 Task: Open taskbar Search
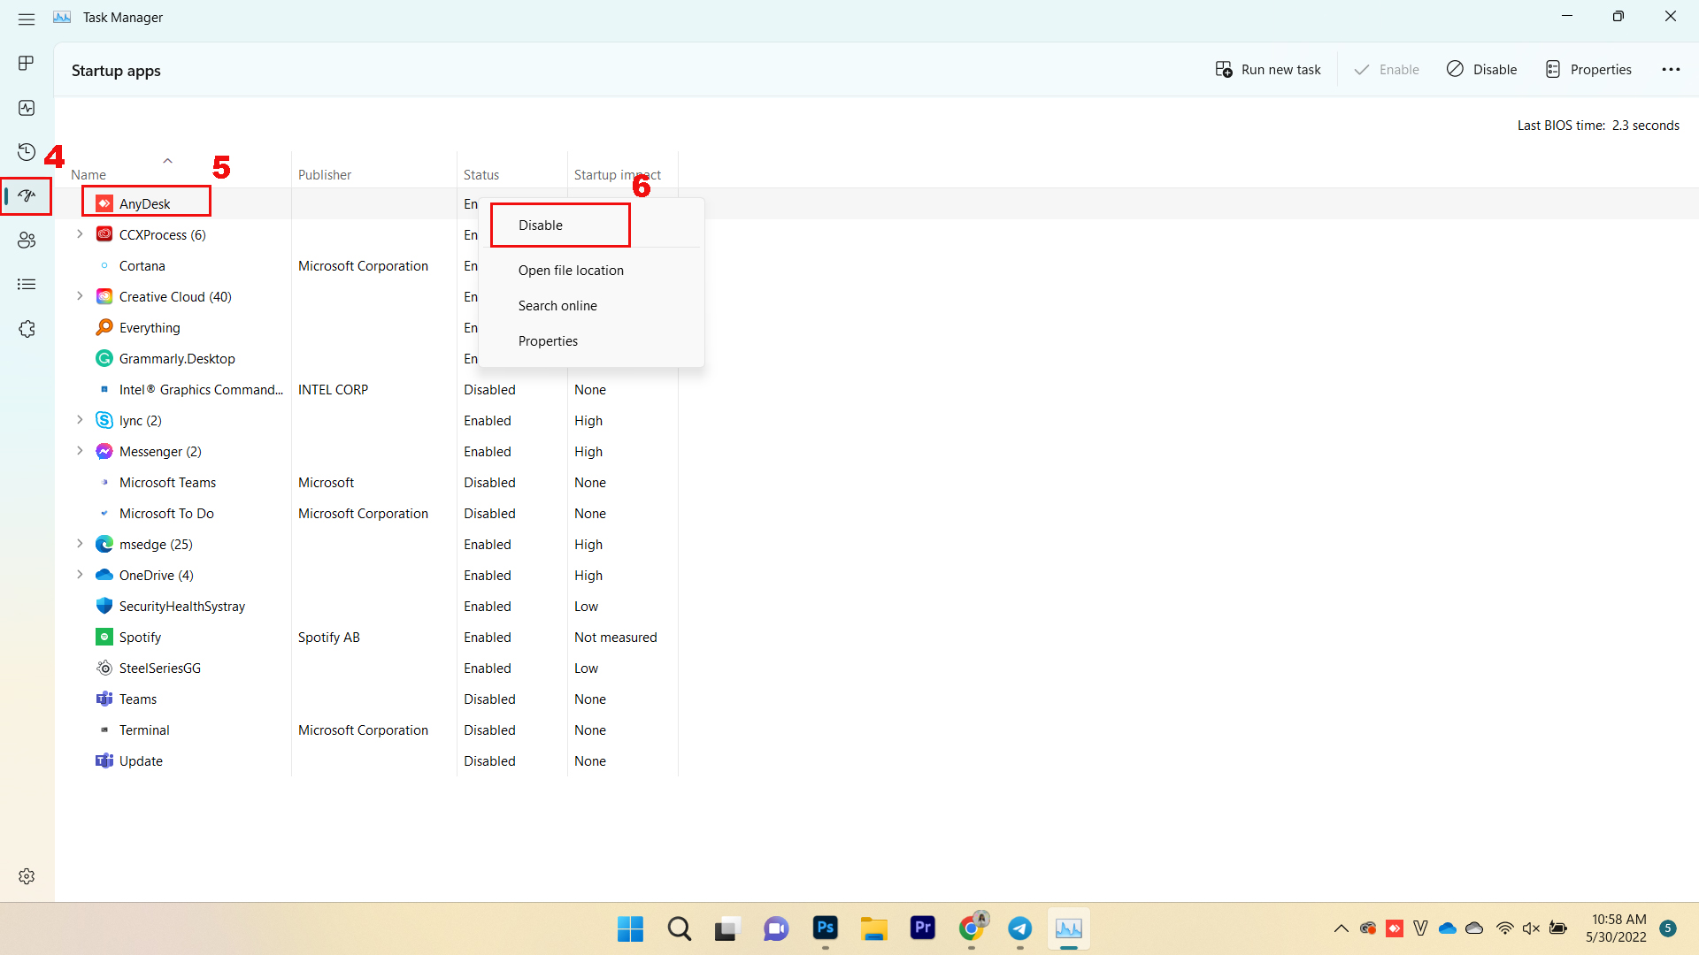pyautogui.click(x=680, y=928)
